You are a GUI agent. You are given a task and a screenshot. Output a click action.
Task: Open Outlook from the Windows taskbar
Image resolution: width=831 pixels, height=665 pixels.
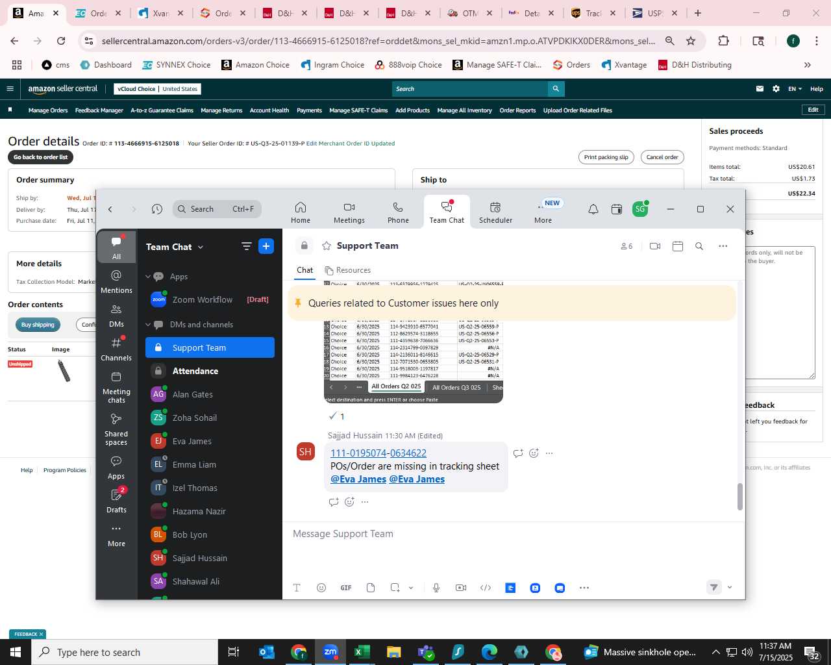pos(267,652)
